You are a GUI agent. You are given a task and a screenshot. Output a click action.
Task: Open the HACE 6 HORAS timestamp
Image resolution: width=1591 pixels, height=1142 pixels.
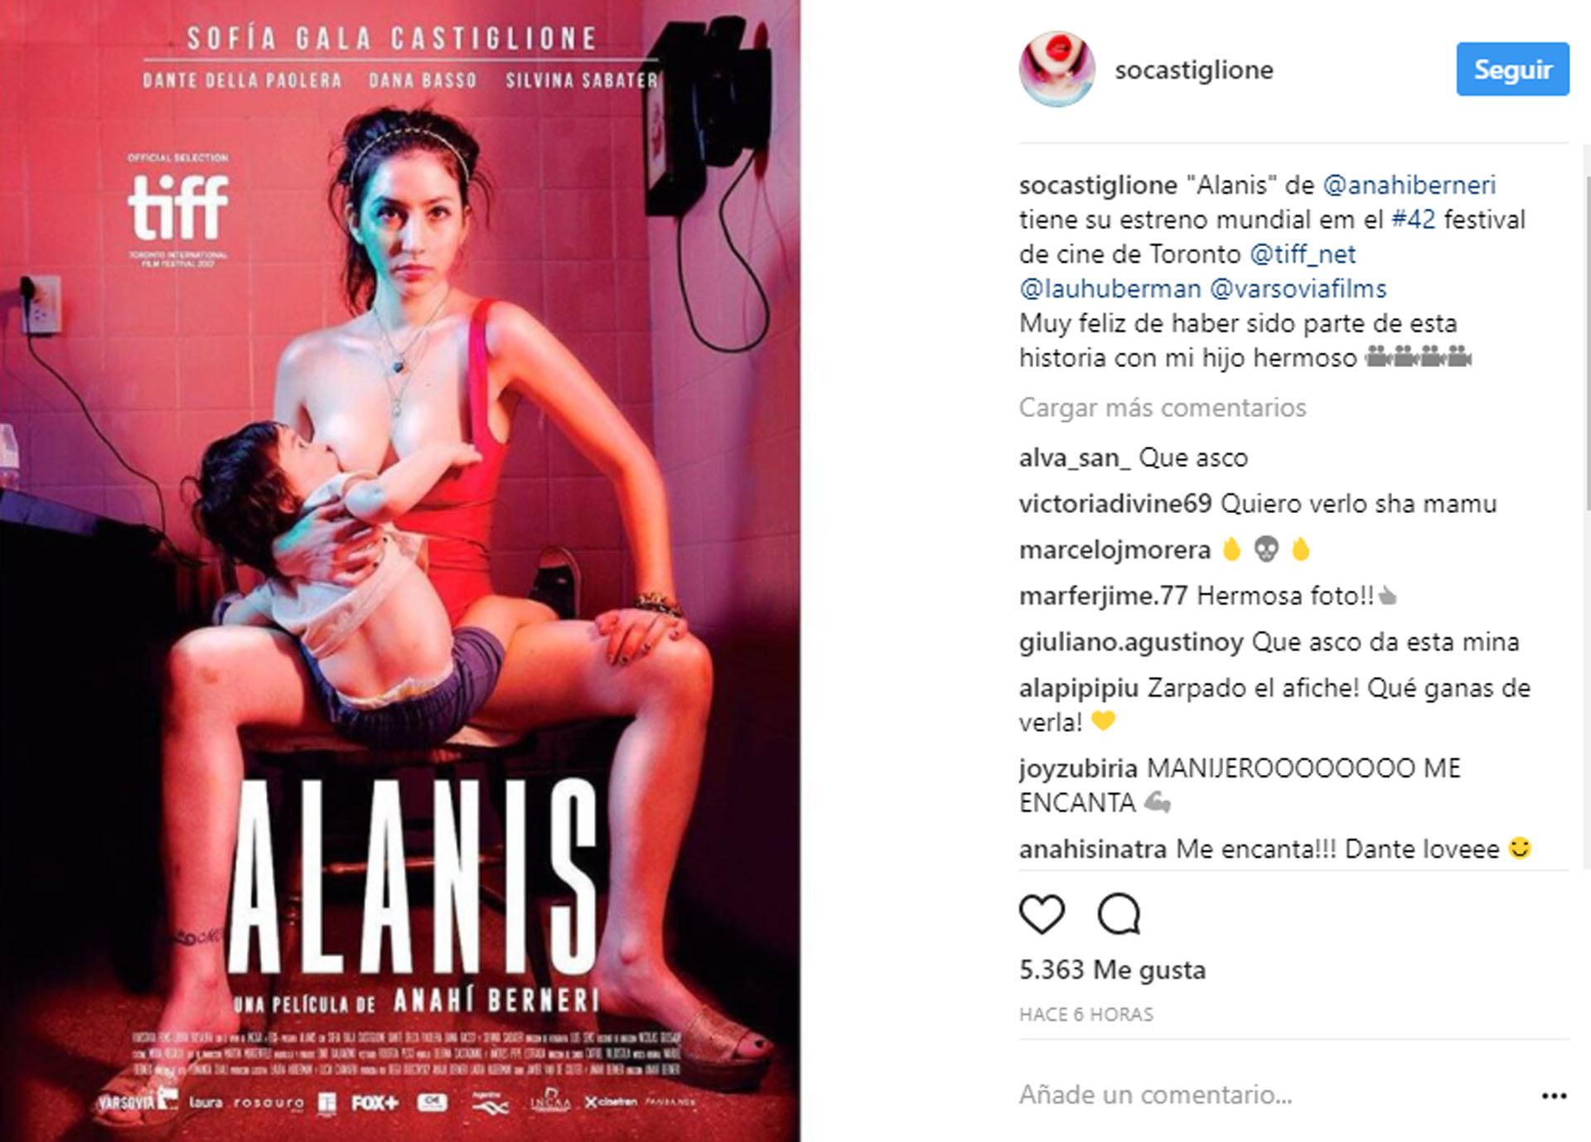point(1086,1014)
